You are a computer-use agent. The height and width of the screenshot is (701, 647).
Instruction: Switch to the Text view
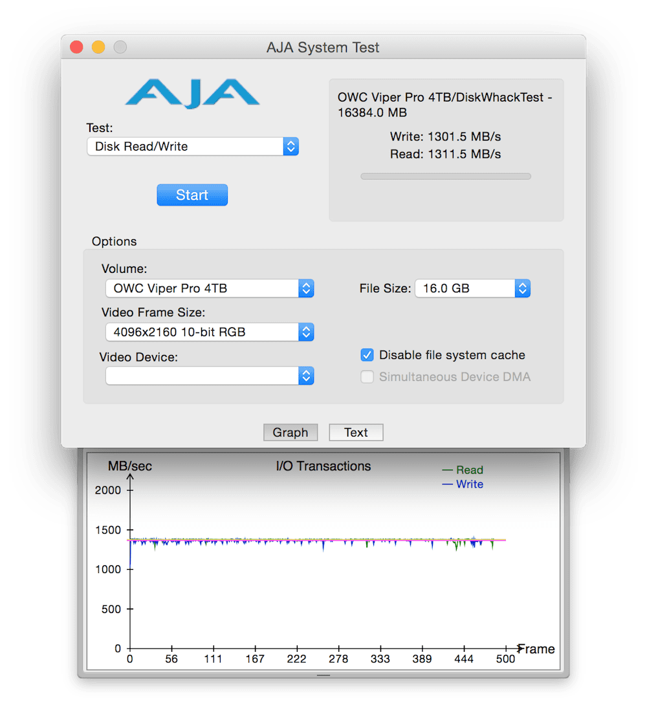356,433
